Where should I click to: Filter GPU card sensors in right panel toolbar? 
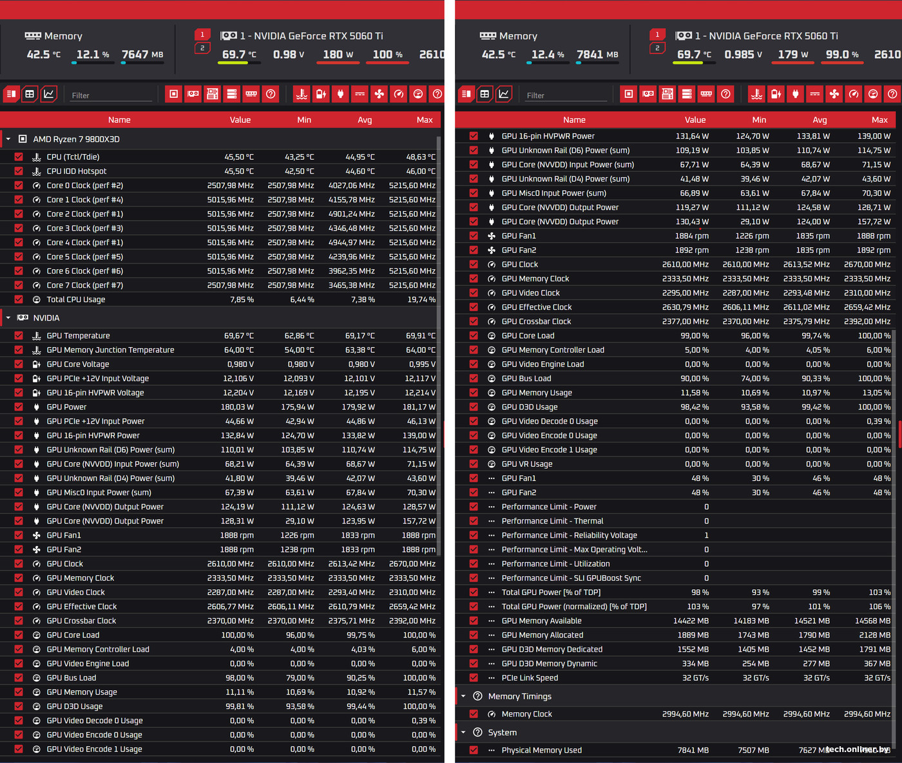click(x=648, y=94)
